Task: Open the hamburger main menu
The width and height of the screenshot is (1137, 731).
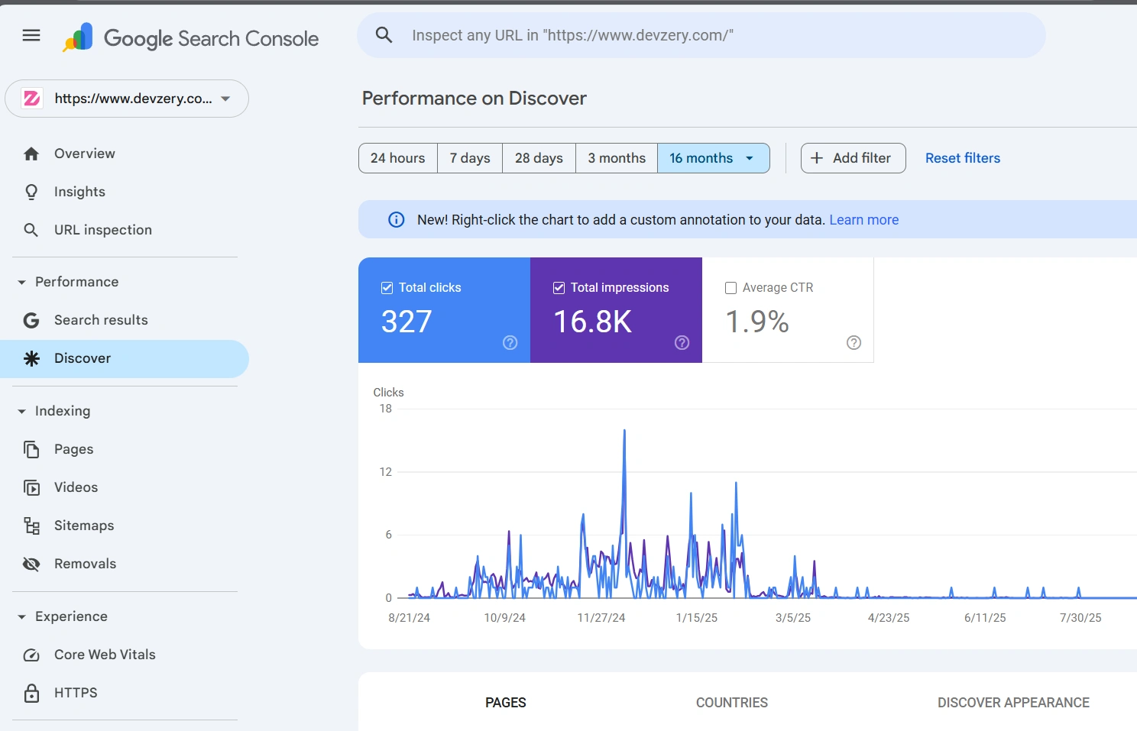Action: (31, 35)
